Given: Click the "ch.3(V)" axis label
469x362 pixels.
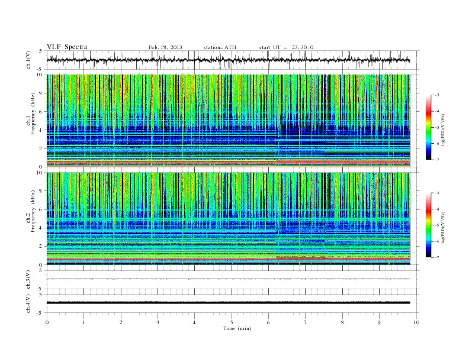Looking at the screenshot, I should (x=28, y=280).
